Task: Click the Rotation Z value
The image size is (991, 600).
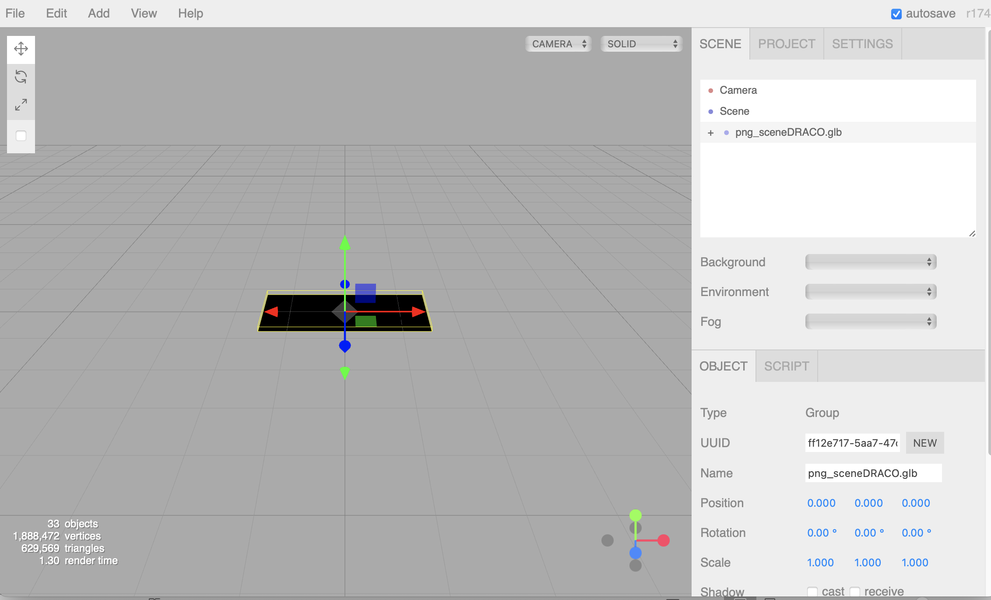Action: point(917,533)
